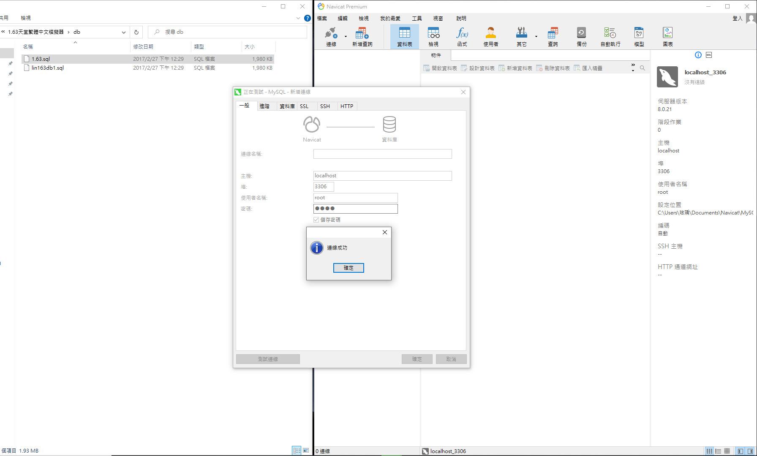Open the 檢視 (View) binoculars toolbar icon
The width and height of the screenshot is (757, 456).
coord(433,36)
